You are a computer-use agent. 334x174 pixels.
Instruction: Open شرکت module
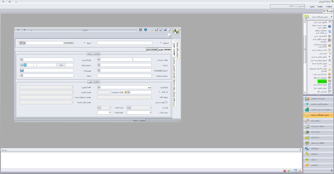318,159
